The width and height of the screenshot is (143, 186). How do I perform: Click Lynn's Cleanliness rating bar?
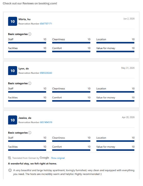pyautogui.click(x=71, y=92)
